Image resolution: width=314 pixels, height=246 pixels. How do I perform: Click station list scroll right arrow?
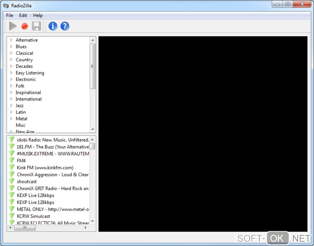(86, 228)
